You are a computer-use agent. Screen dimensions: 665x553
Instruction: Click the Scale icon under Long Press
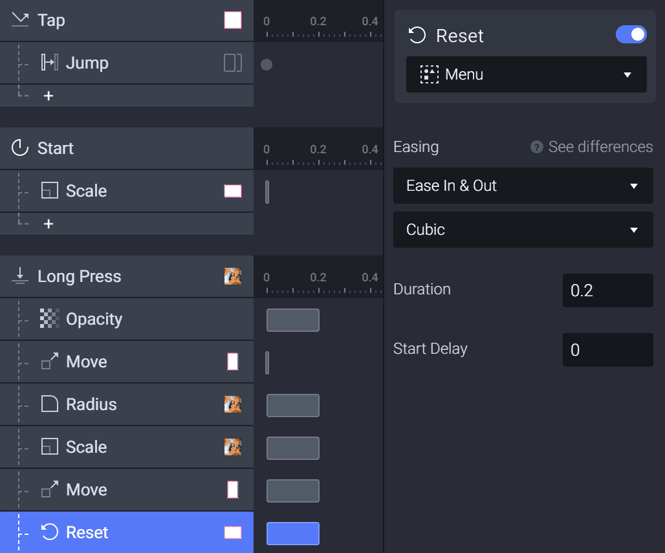point(50,446)
